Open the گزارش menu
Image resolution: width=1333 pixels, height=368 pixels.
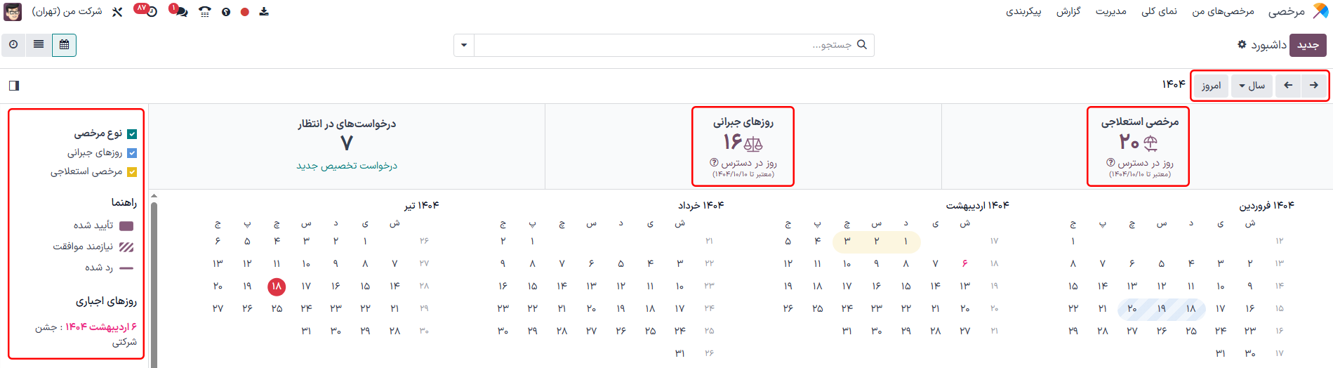pos(1068,12)
